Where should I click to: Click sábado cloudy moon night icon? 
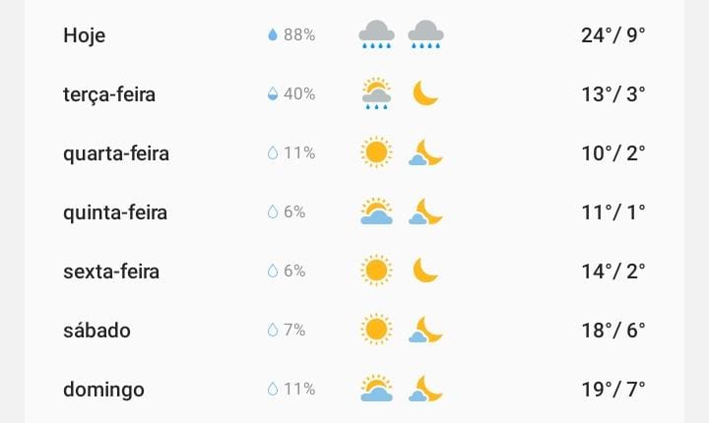click(425, 330)
